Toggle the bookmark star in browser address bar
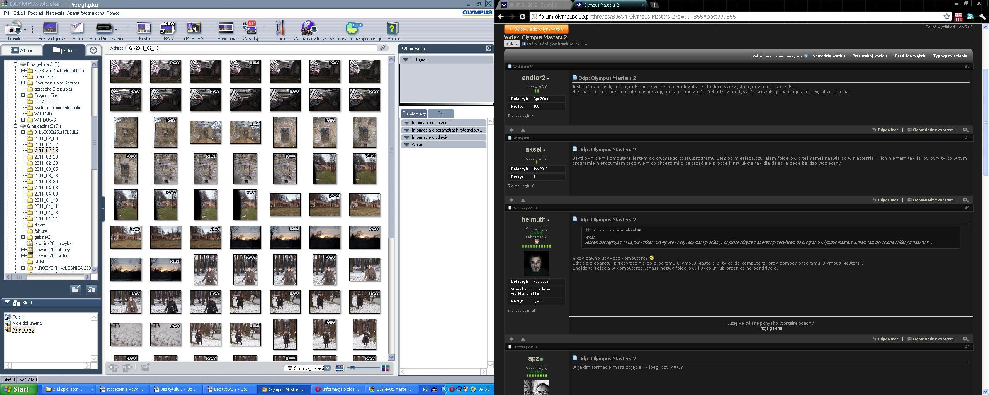 [947, 17]
